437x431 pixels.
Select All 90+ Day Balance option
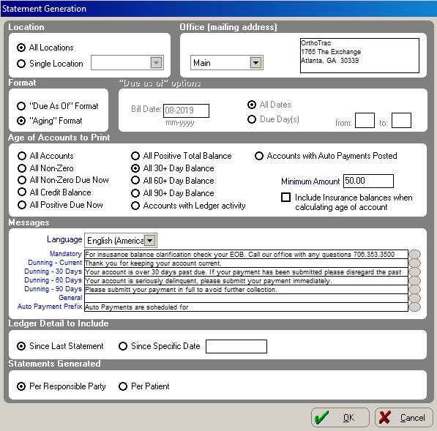point(135,193)
